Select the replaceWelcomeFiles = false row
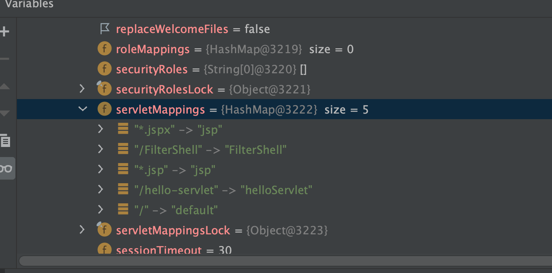 (x=284, y=29)
